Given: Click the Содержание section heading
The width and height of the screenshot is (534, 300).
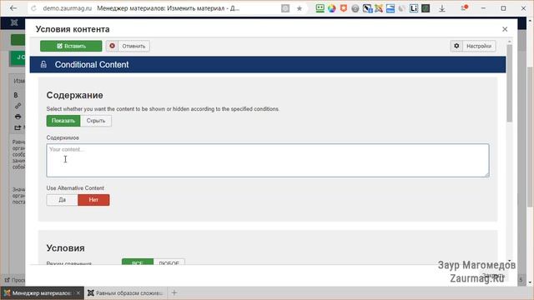Looking at the screenshot, I should click(x=74, y=95).
